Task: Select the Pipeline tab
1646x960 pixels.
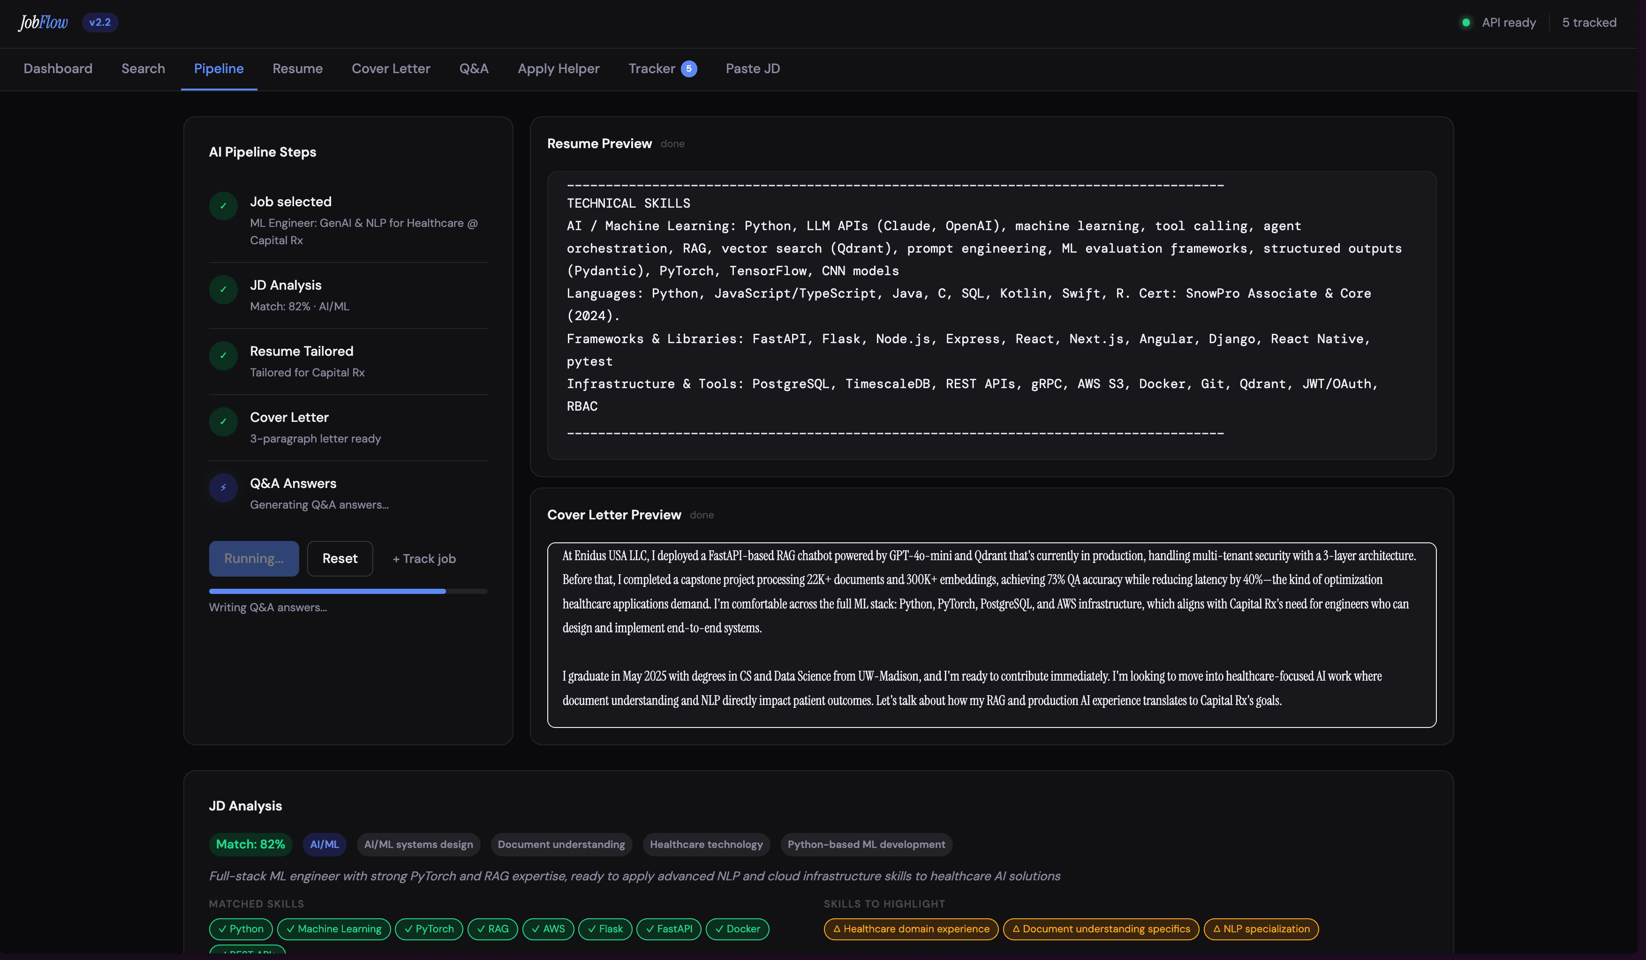Action: [219, 68]
